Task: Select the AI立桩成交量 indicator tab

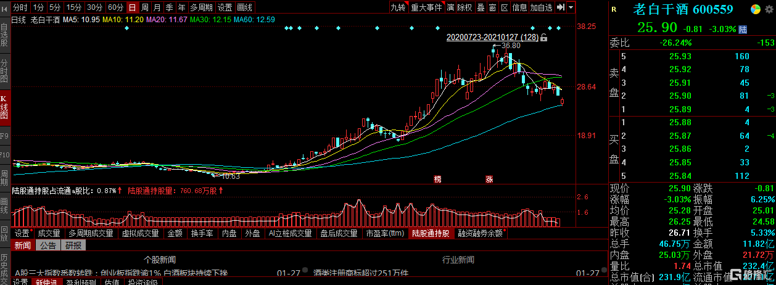Action: click(290, 234)
